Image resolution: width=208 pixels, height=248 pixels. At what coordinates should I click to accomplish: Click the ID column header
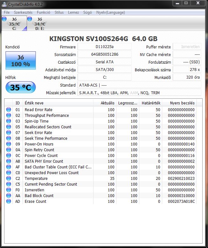click(x=17, y=103)
